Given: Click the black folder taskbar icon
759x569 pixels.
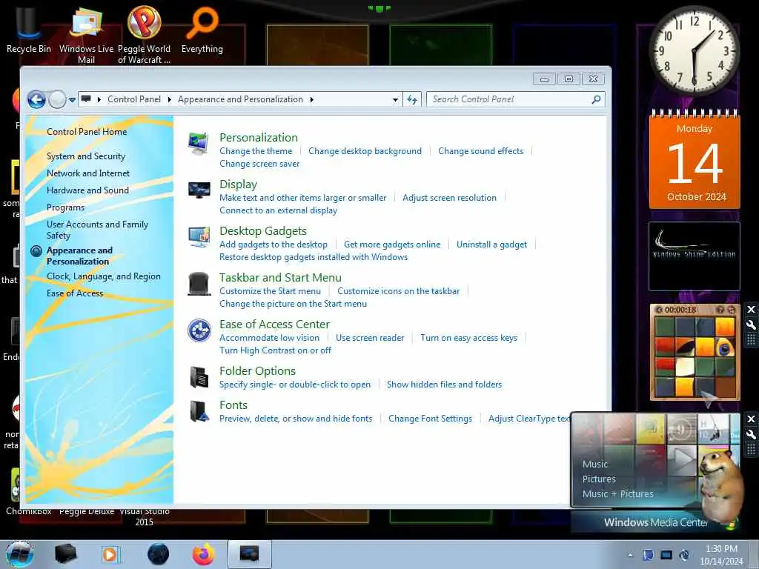Looking at the screenshot, I should click(x=65, y=554).
